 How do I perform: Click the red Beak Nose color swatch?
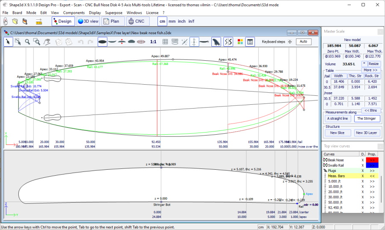click(372, 159)
